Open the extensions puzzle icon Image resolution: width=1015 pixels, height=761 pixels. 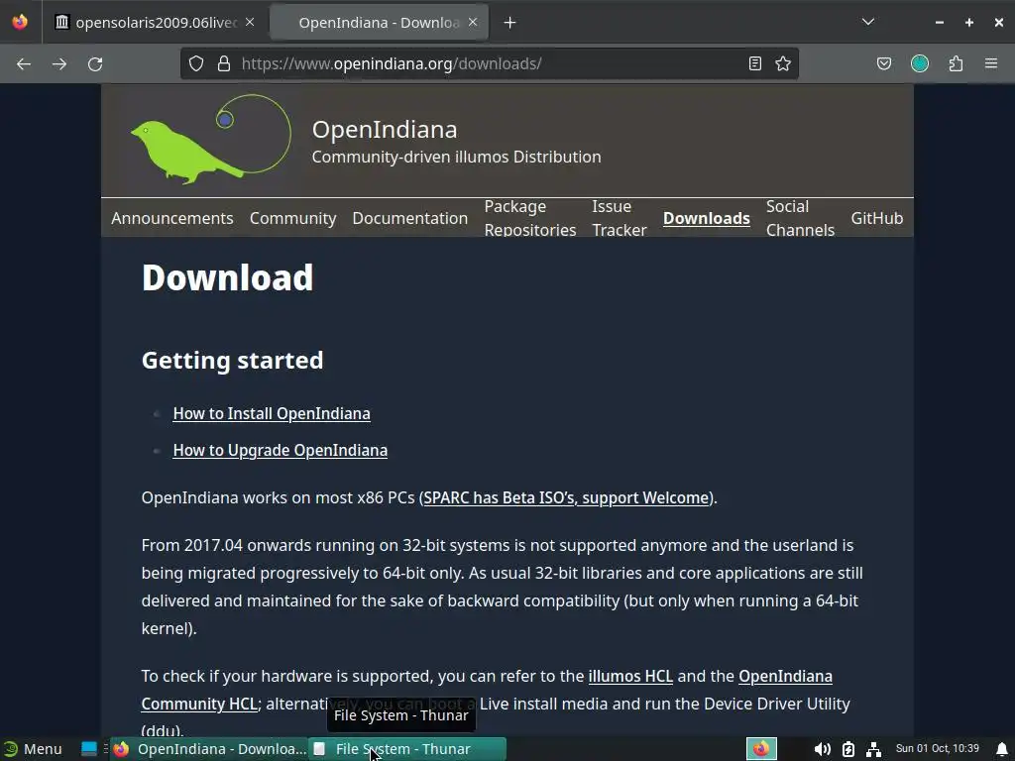point(956,63)
